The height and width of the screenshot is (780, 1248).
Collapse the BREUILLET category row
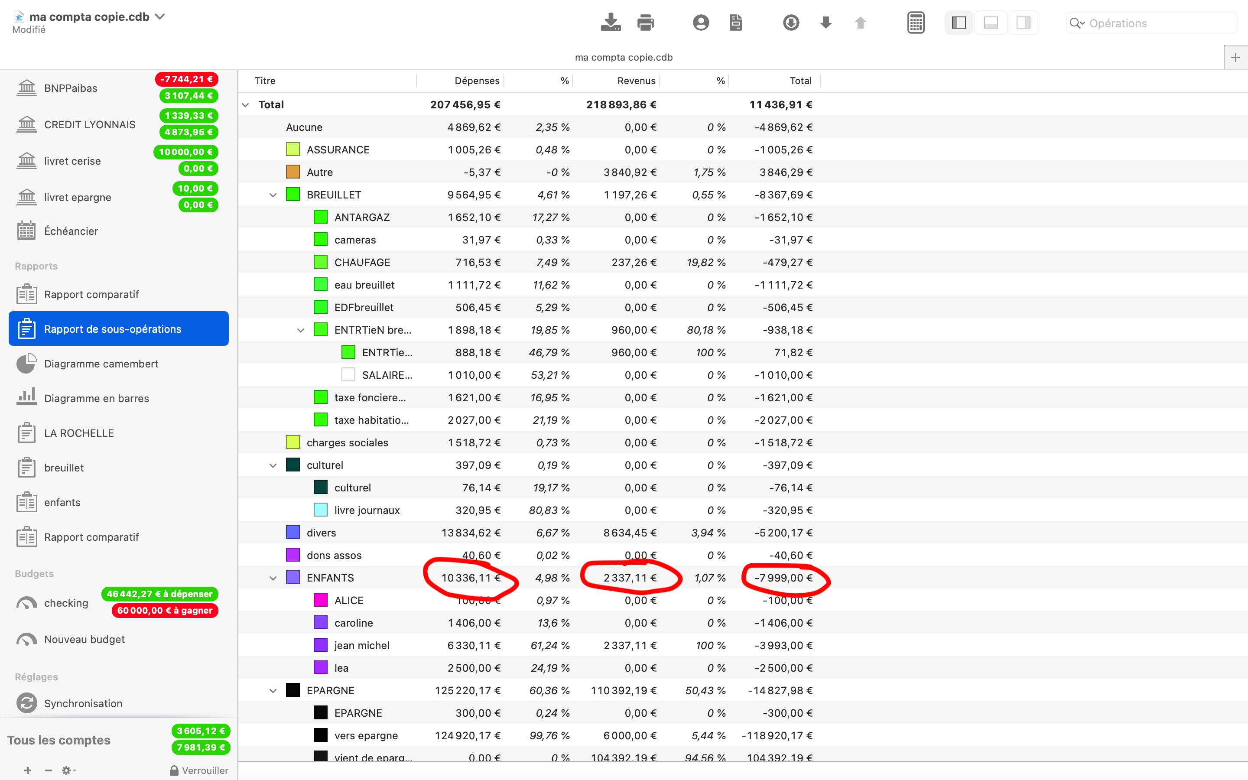273,195
